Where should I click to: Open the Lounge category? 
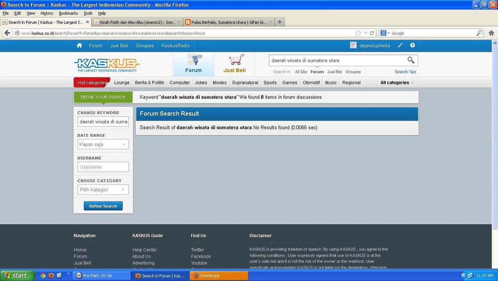point(122,82)
